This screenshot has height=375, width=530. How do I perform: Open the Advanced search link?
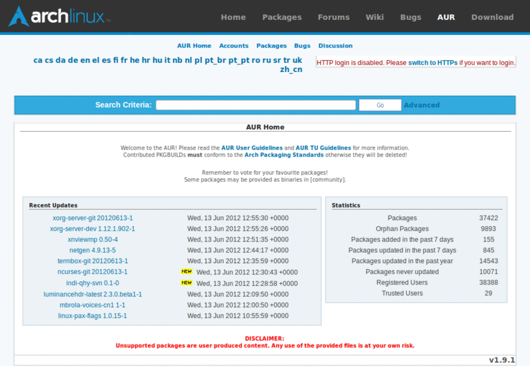click(422, 105)
